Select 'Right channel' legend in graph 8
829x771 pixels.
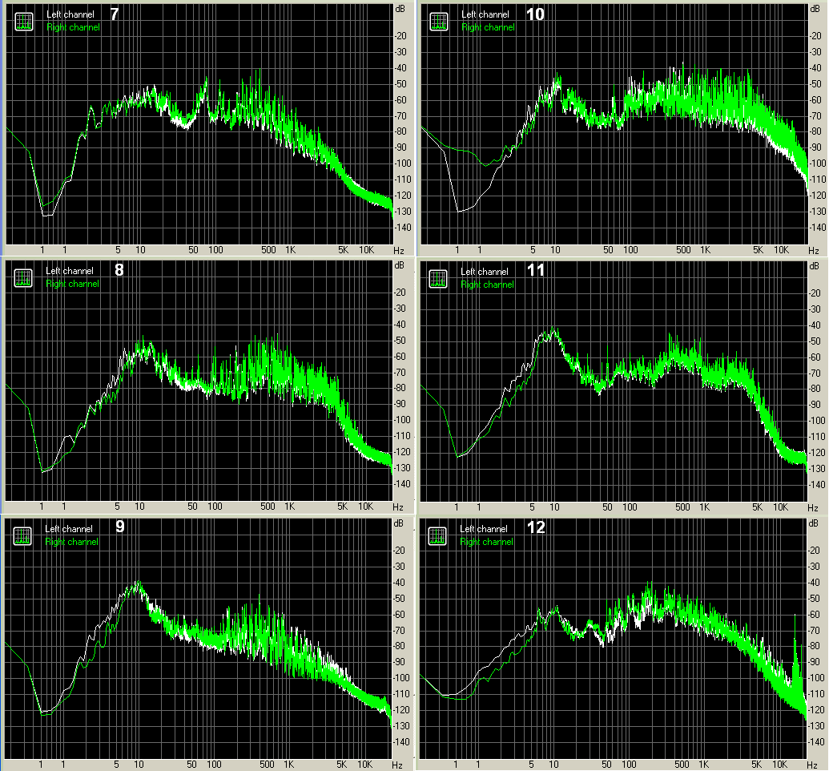[72, 284]
